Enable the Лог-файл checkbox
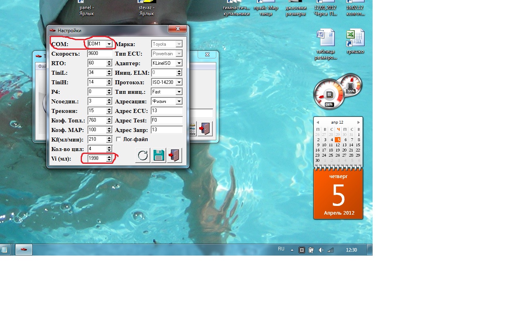Viewport: 509px width, 318px height. [x=119, y=140]
